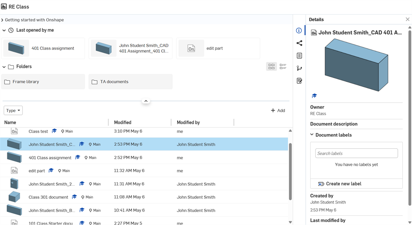412x225 pixels.
Task: Open the Type filter dropdown
Action: pos(13,111)
